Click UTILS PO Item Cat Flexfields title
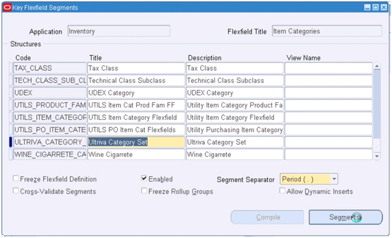The height and width of the screenshot is (238, 392). click(x=135, y=130)
